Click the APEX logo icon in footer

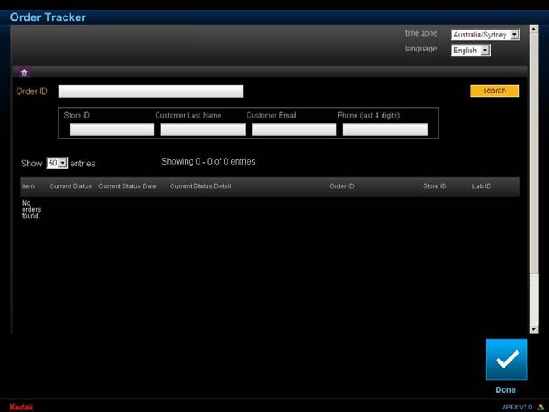(x=540, y=407)
